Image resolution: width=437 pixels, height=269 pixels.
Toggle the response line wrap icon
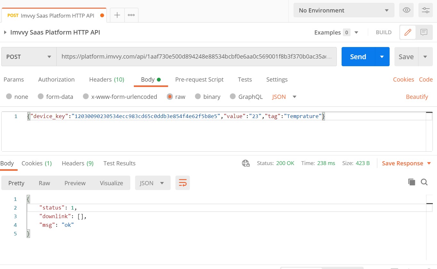(182, 183)
